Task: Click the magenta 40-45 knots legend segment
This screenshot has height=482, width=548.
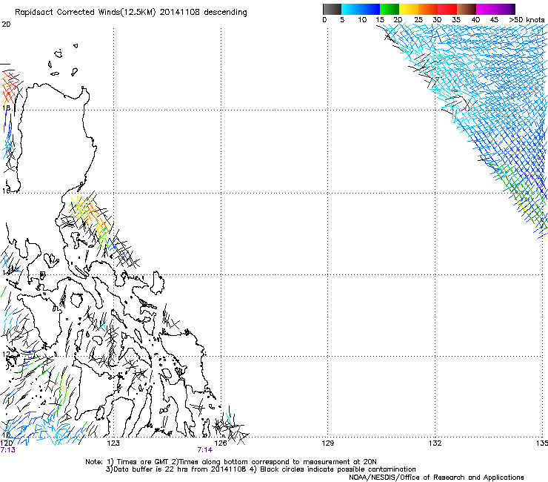Action: (x=486, y=9)
